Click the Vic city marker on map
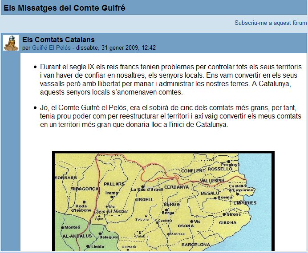Viewport: 308px width, 253px height. [192, 221]
